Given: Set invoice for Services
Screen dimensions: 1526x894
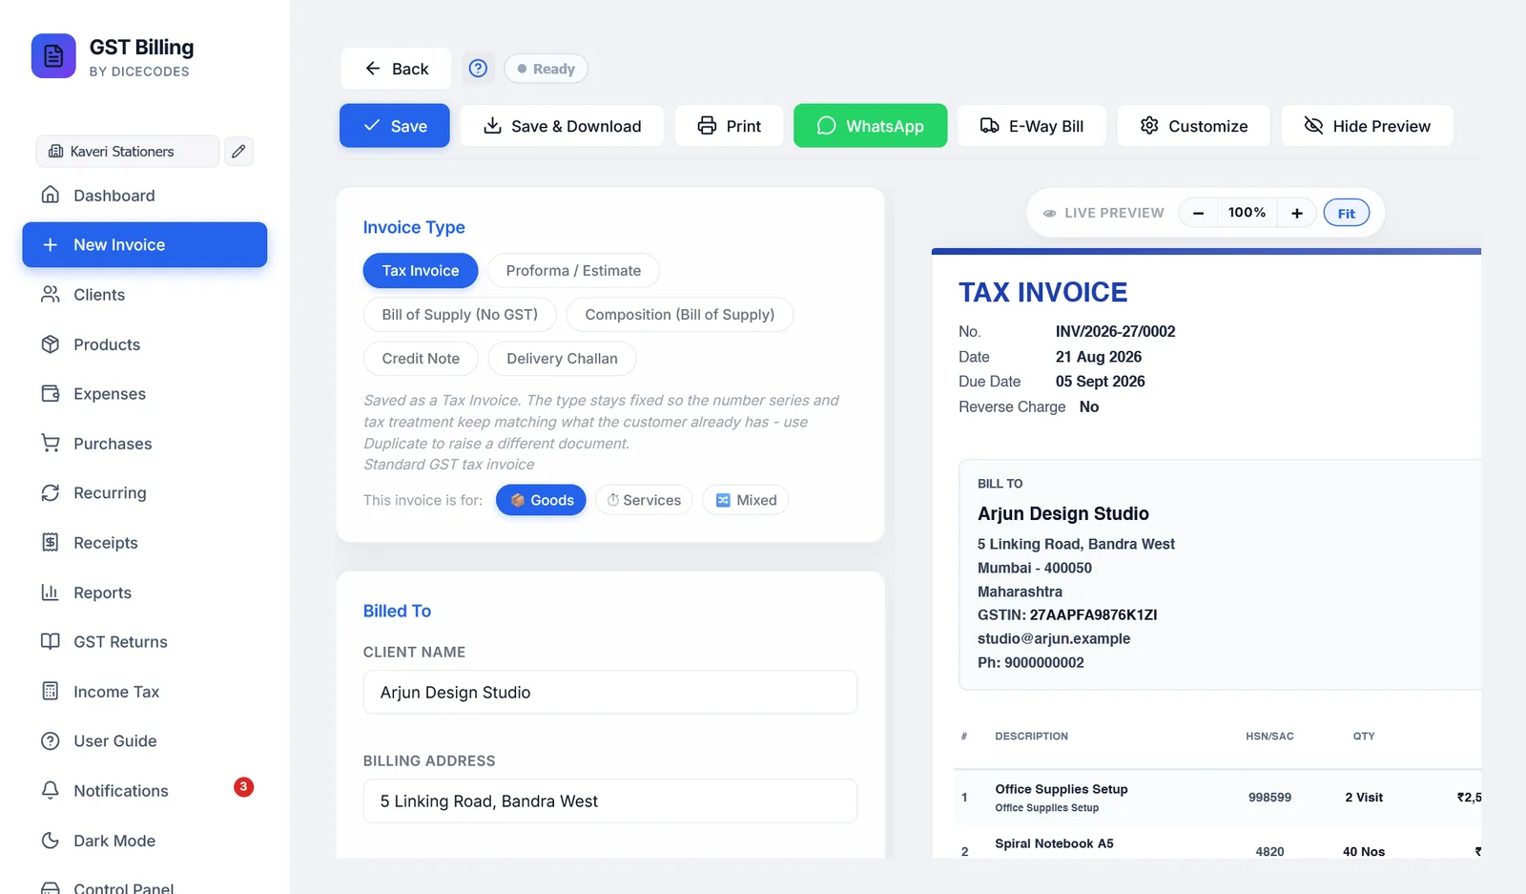Looking at the screenshot, I should 645,500.
